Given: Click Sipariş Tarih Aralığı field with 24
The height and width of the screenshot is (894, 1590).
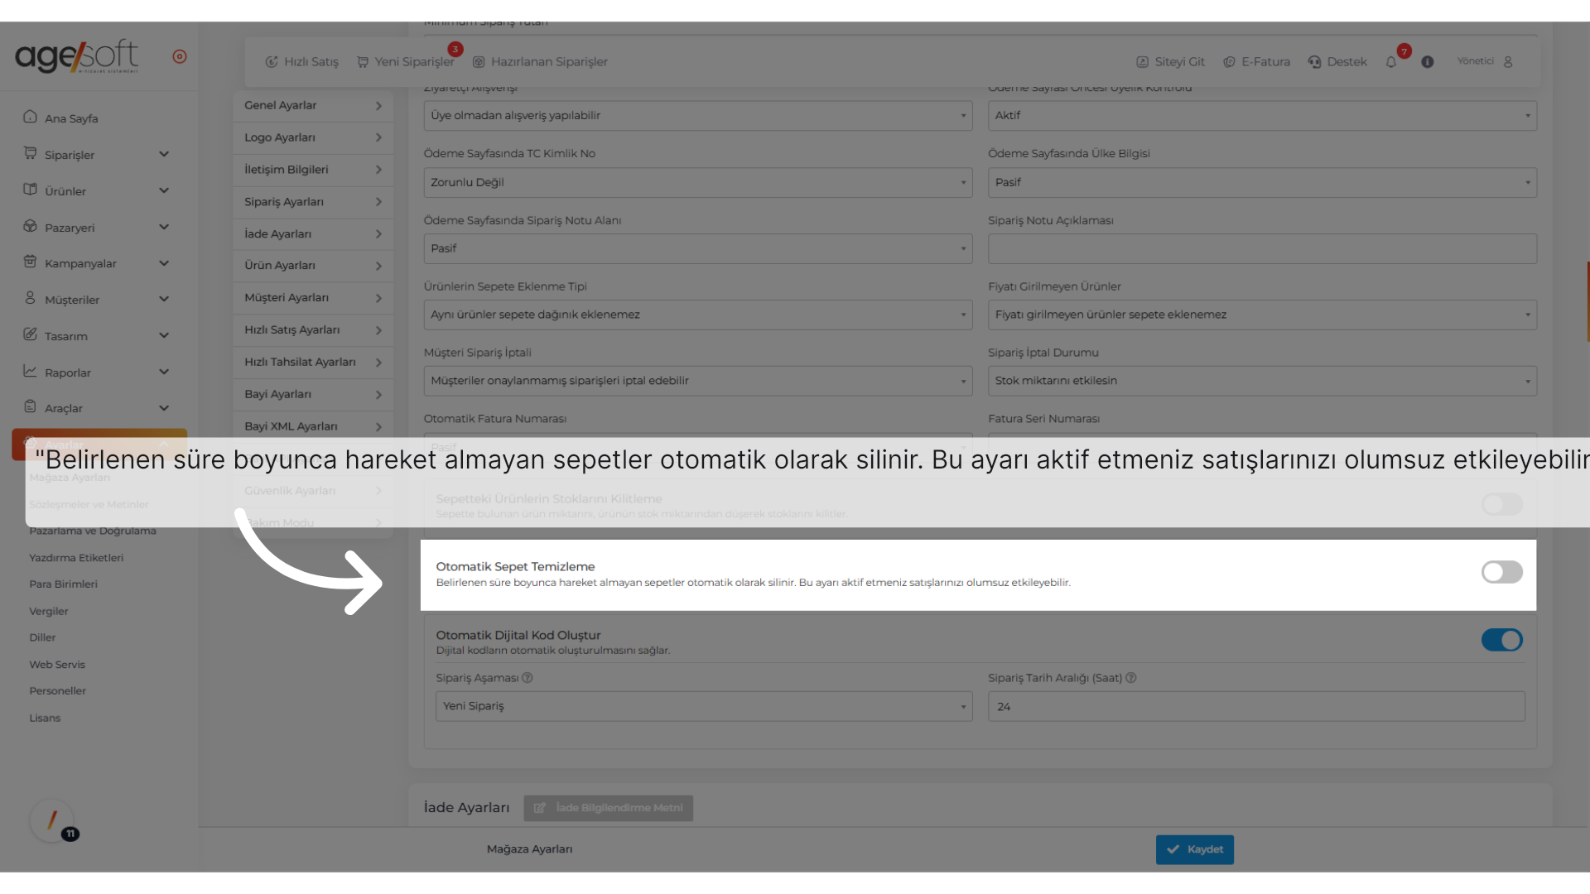Looking at the screenshot, I should [x=1256, y=706].
